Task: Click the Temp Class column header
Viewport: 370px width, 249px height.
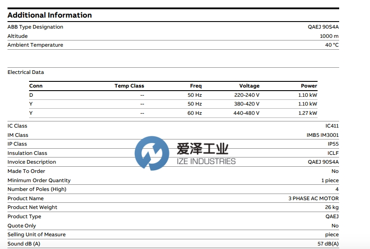Action: pos(129,86)
